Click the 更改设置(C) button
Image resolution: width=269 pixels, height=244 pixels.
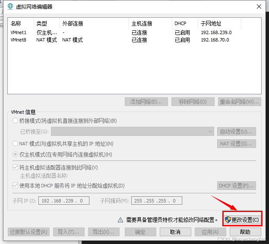point(242,220)
